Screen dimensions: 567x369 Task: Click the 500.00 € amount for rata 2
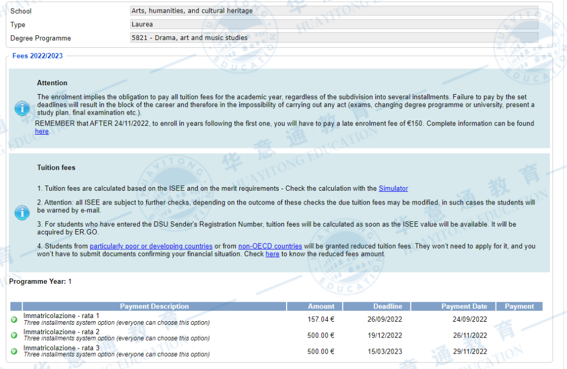coord(321,335)
